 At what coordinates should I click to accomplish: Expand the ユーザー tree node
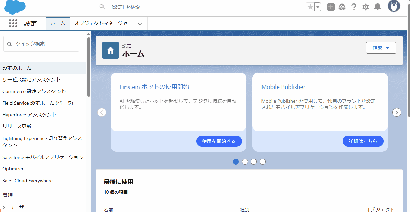(4, 207)
